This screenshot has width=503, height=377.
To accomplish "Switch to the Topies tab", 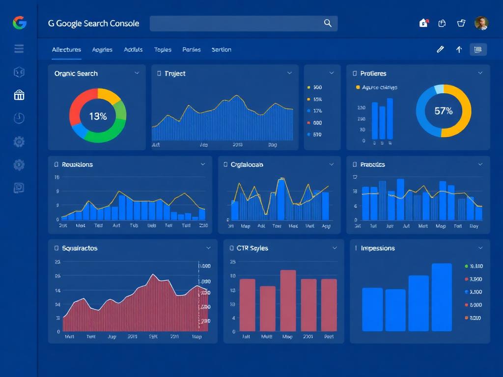I will pyautogui.click(x=163, y=50).
